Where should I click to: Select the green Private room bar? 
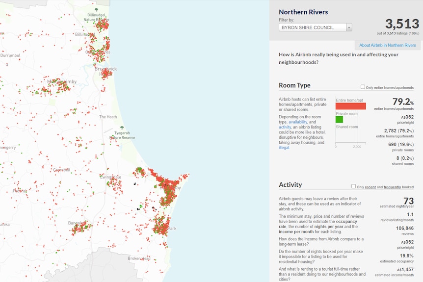(340, 120)
